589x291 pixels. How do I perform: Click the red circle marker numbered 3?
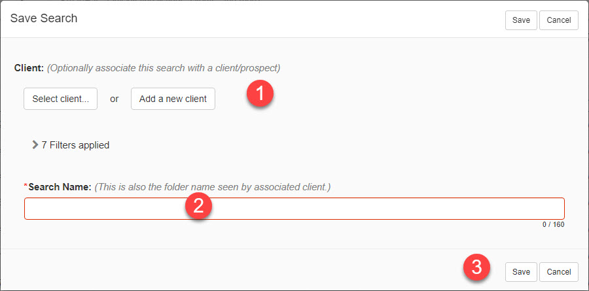point(476,267)
